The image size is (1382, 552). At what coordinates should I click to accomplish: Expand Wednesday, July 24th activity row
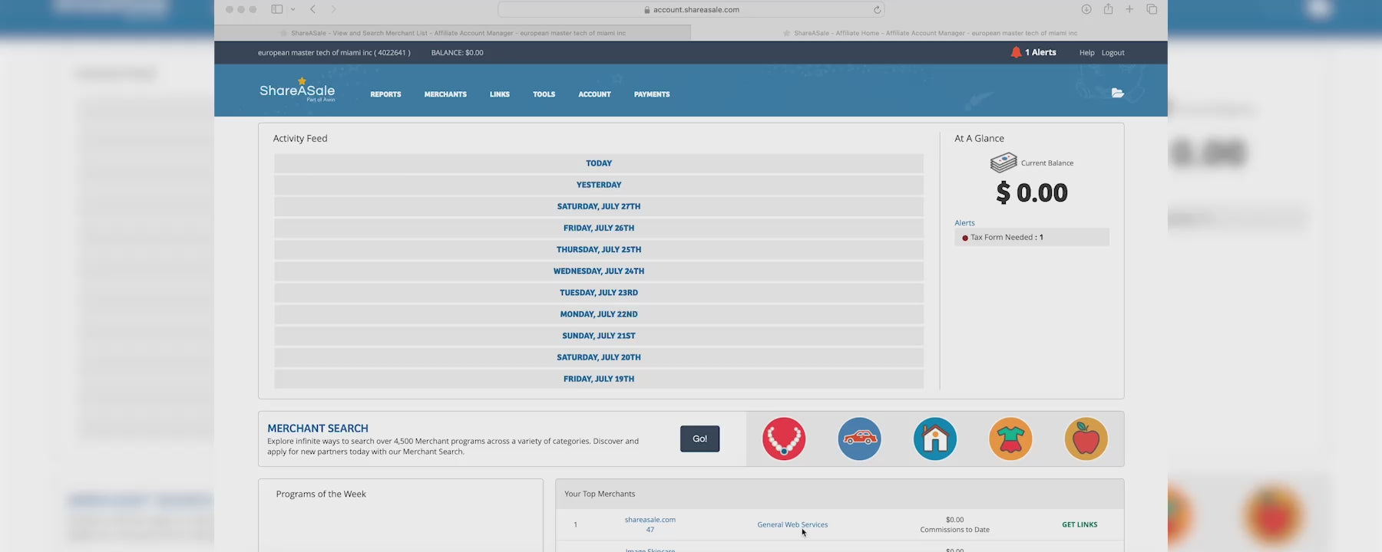[x=599, y=271]
